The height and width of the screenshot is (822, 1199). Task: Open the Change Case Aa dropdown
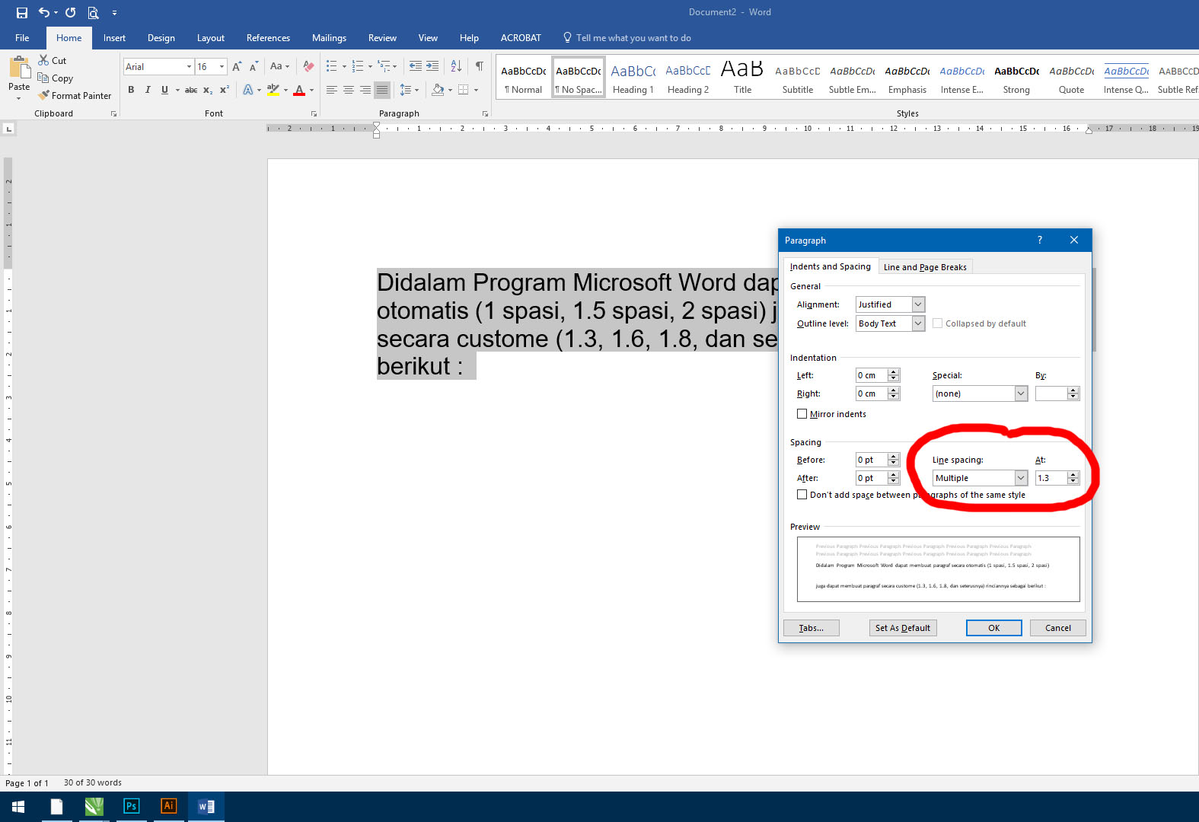(279, 67)
